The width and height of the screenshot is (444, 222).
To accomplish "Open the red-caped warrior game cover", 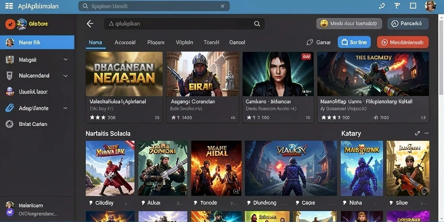I will pyautogui.click(x=110, y=168).
